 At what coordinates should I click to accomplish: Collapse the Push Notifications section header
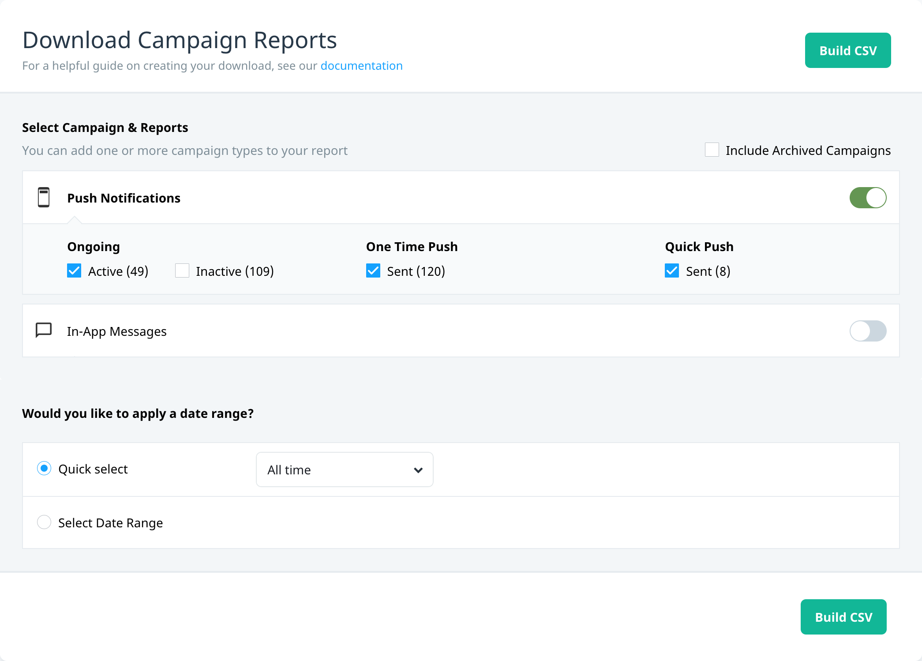pos(461,198)
